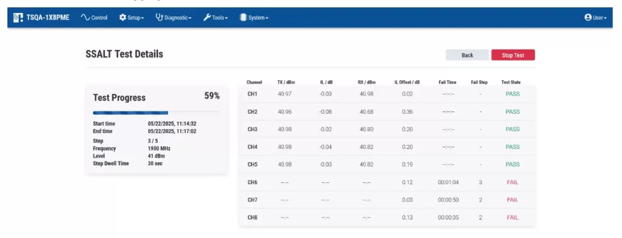Click the CH6 FAIL status
This screenshot has height=238, width=622.
coord(513,182)
